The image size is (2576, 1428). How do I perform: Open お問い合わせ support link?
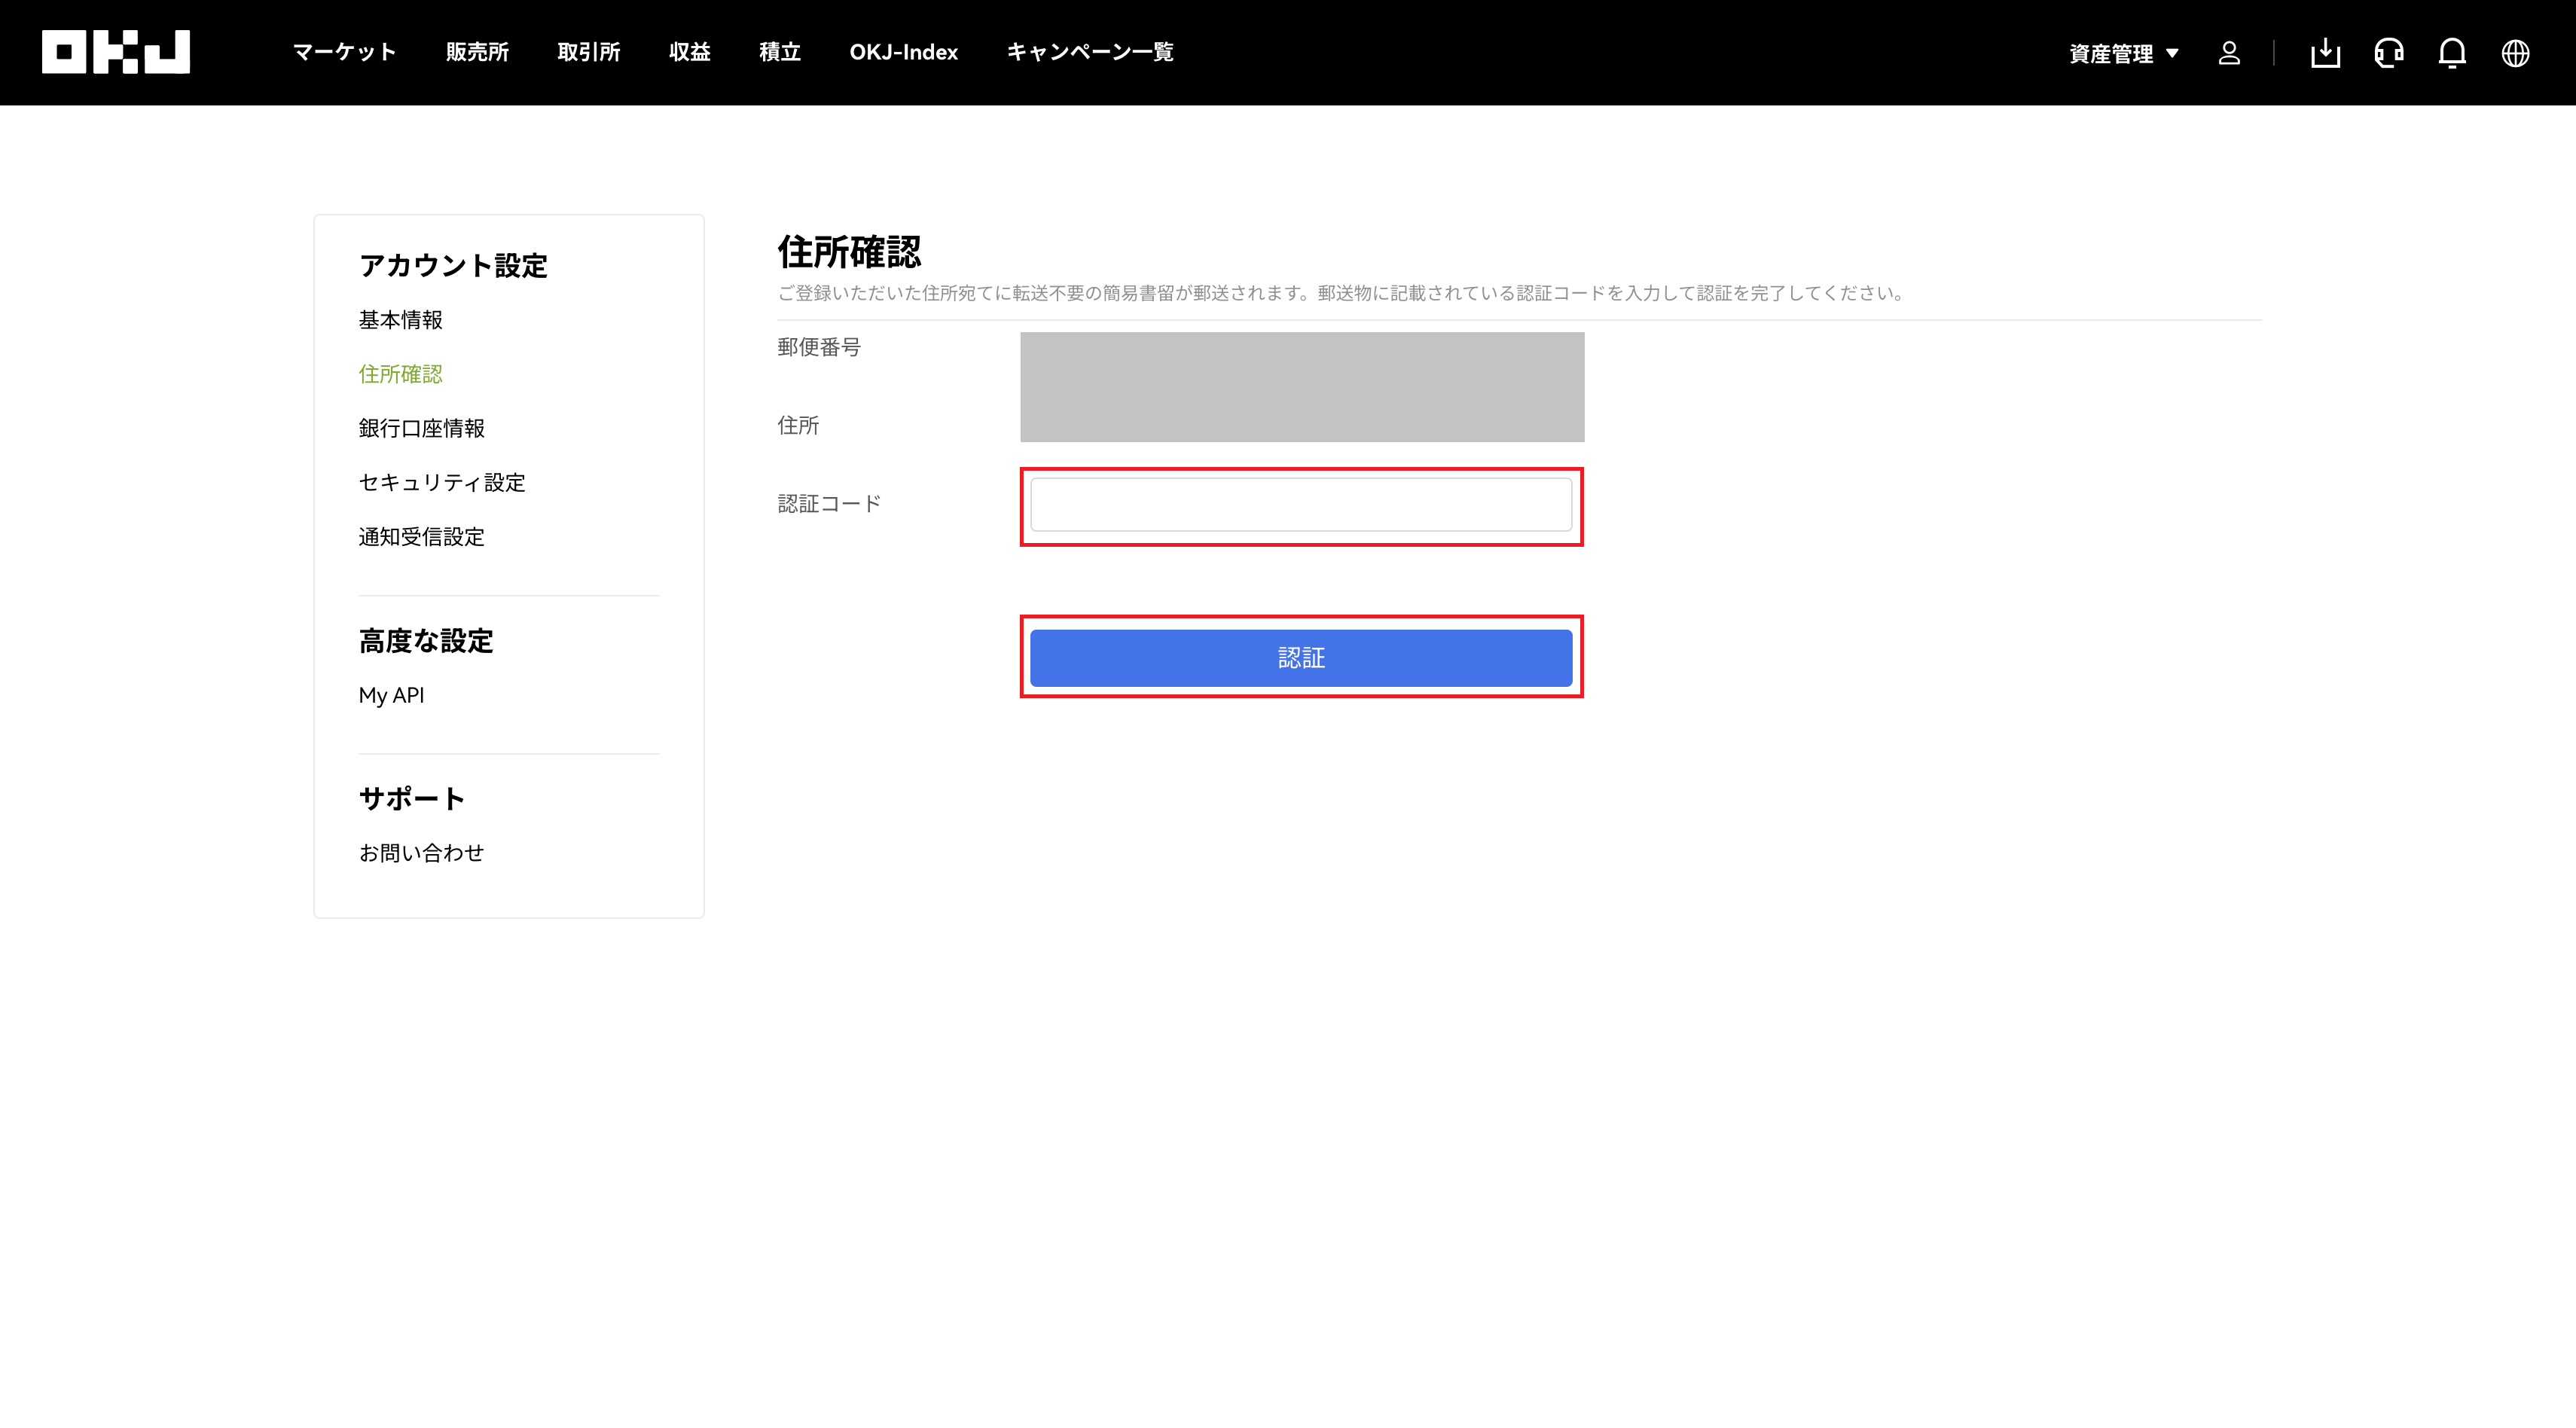pyautogui.click(x=422, y=853)
